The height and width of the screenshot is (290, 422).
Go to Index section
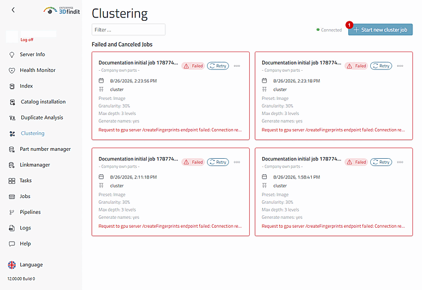(26, 86)
